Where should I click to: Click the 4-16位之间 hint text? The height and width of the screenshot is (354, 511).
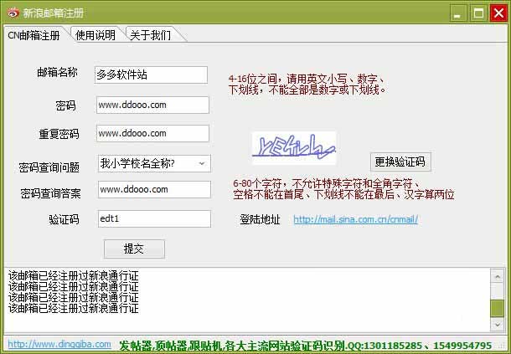(x=307, y=84)
